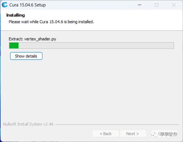Image resolution: width=183 pixels, height=142 pixels.
Task: Click the 'Nullsoft Install System v2.46' label
Action: (x=28, y=124)
